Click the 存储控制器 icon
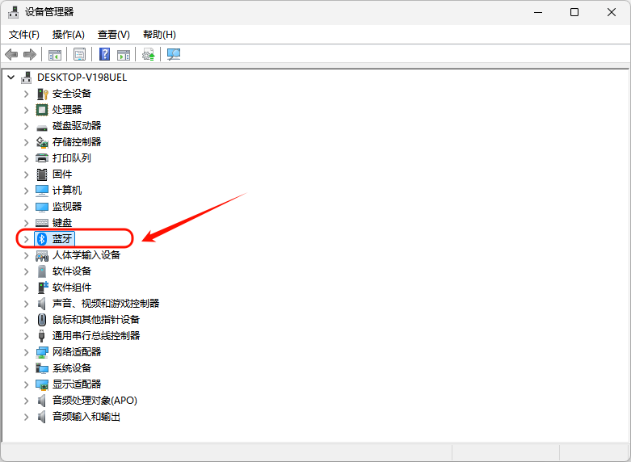The image size is (631, 462). (x=42, y=142)
